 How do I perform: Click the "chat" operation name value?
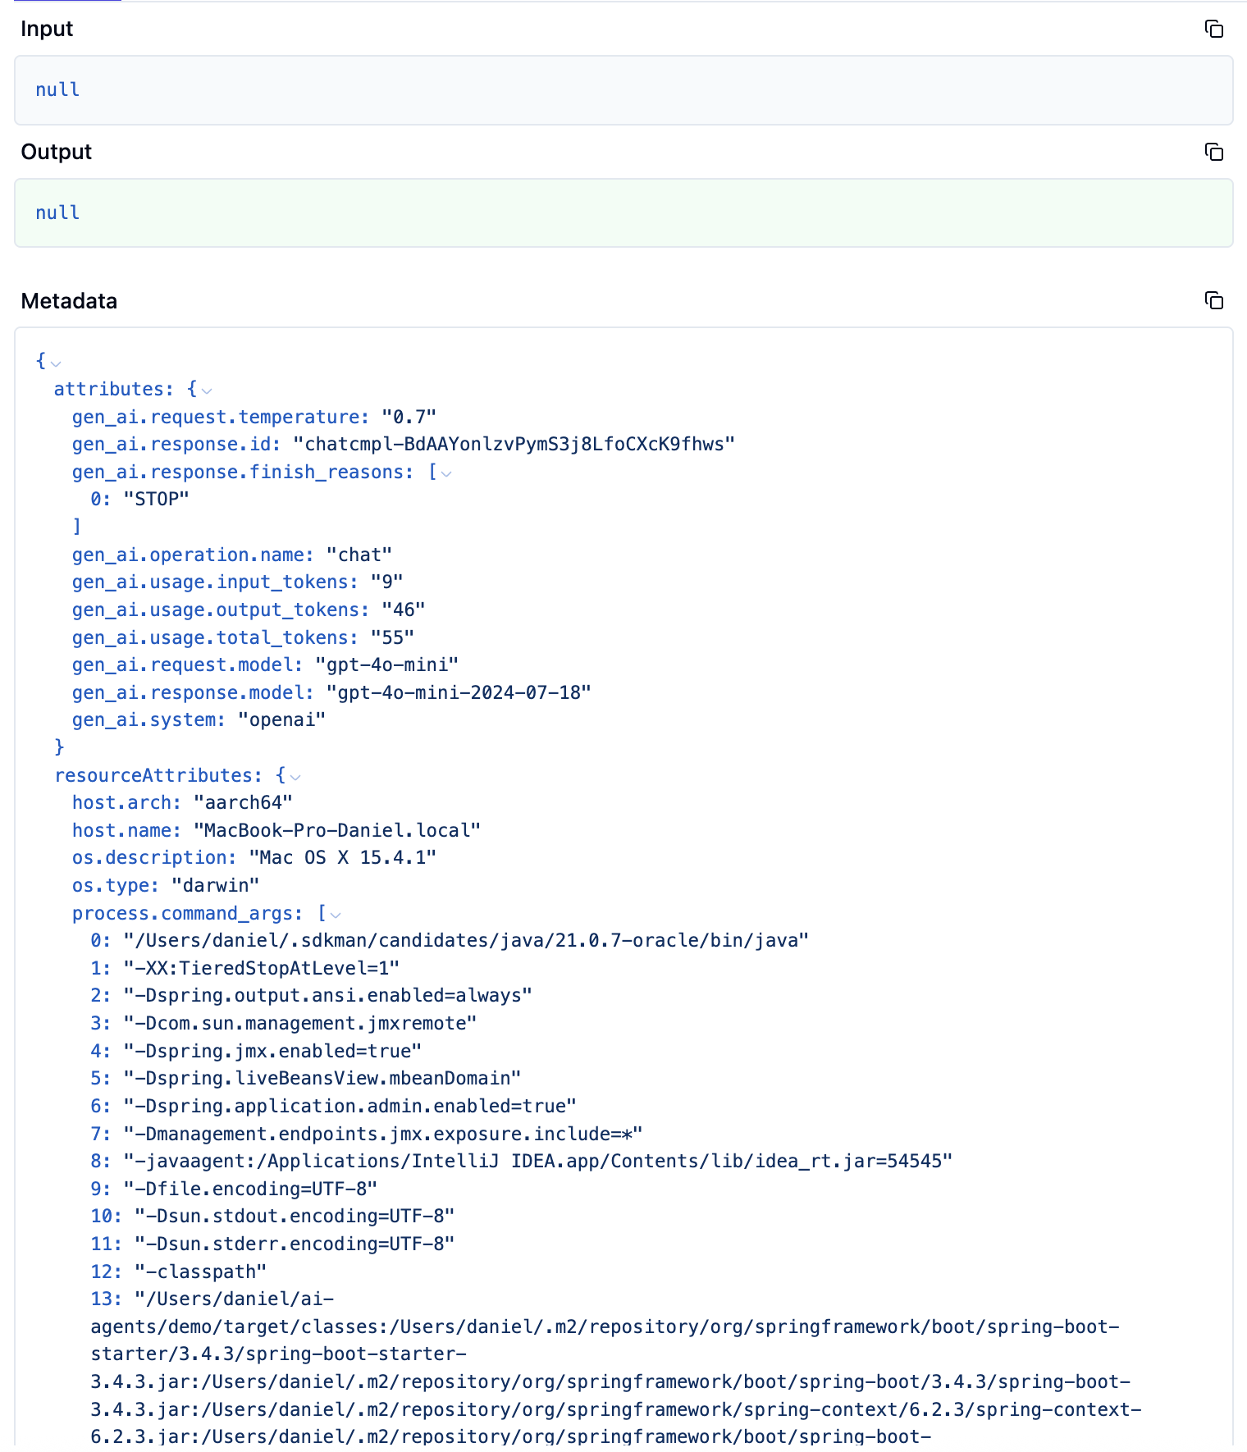(x=359, y=555)
